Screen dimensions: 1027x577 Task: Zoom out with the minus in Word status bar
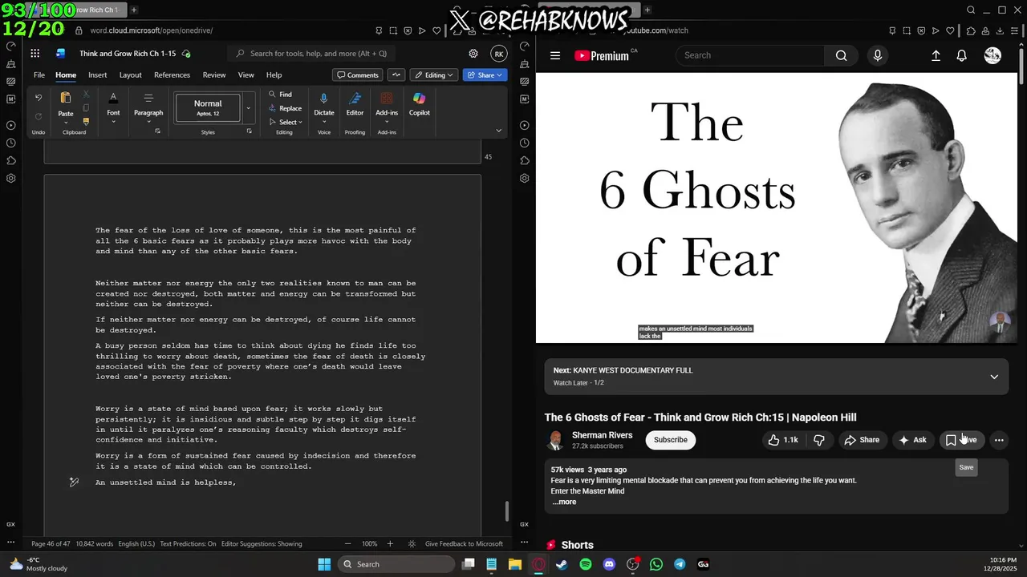347,543
